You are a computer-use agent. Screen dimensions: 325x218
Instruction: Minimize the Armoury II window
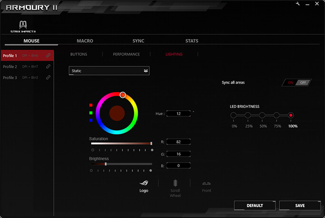coord(307,4)
